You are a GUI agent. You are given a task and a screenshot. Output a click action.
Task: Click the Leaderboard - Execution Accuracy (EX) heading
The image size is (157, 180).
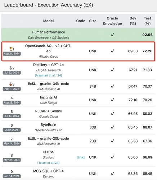(x=49, y=5)
